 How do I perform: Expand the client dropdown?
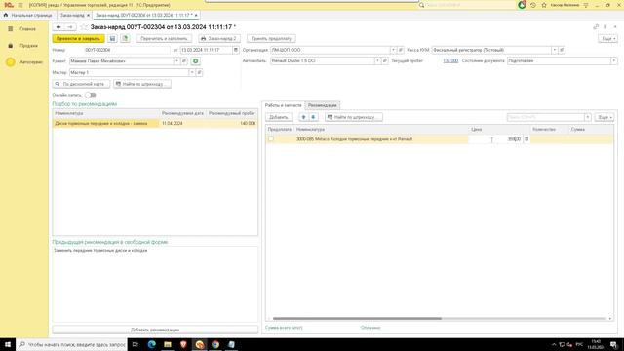(176, 61)
